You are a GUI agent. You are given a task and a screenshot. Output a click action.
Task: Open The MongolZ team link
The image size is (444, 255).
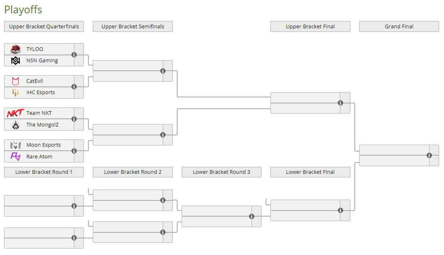point(42,124)
